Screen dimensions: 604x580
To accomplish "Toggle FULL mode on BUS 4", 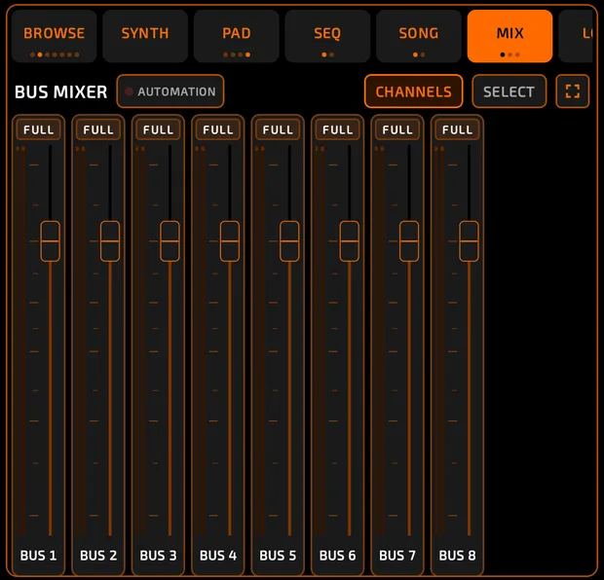I will 218,129.
